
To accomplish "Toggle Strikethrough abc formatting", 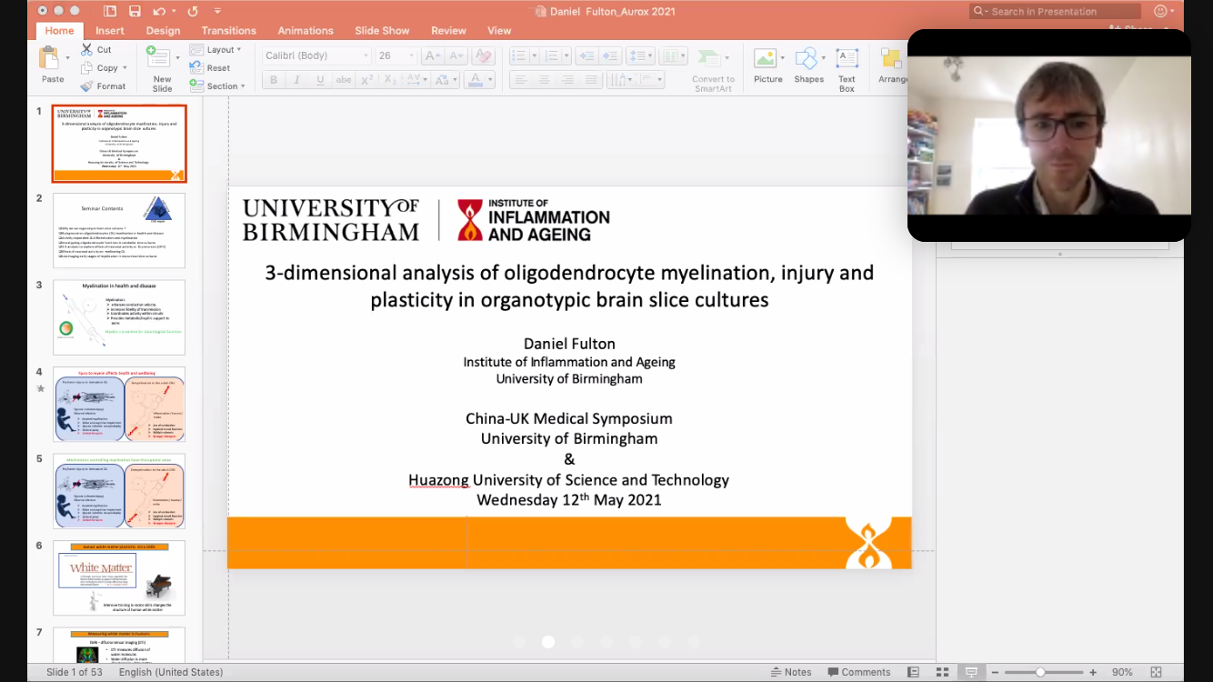I will [344, 80].
